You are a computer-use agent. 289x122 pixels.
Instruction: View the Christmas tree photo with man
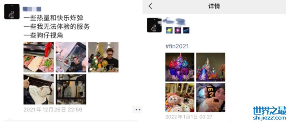click(103, 57)
